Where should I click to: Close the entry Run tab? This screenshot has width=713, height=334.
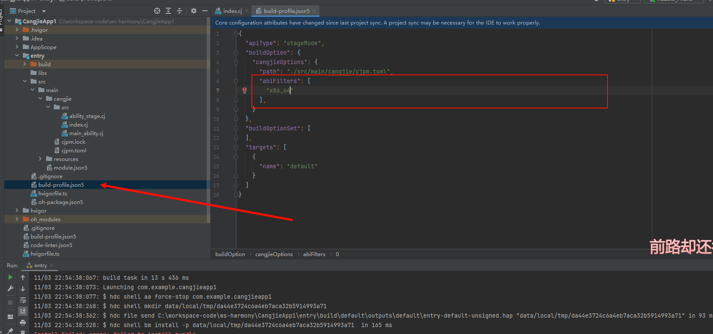tap(52, 266)
